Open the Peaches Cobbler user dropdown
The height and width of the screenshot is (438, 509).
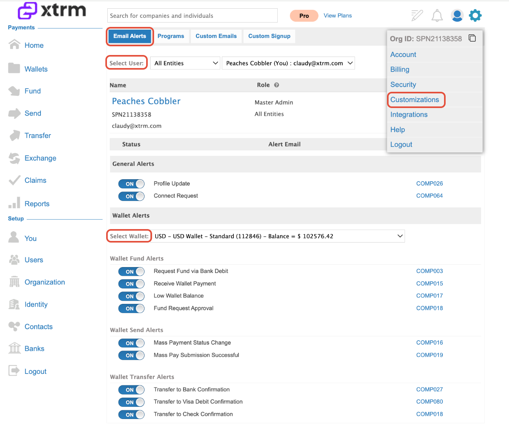point(288,63)
